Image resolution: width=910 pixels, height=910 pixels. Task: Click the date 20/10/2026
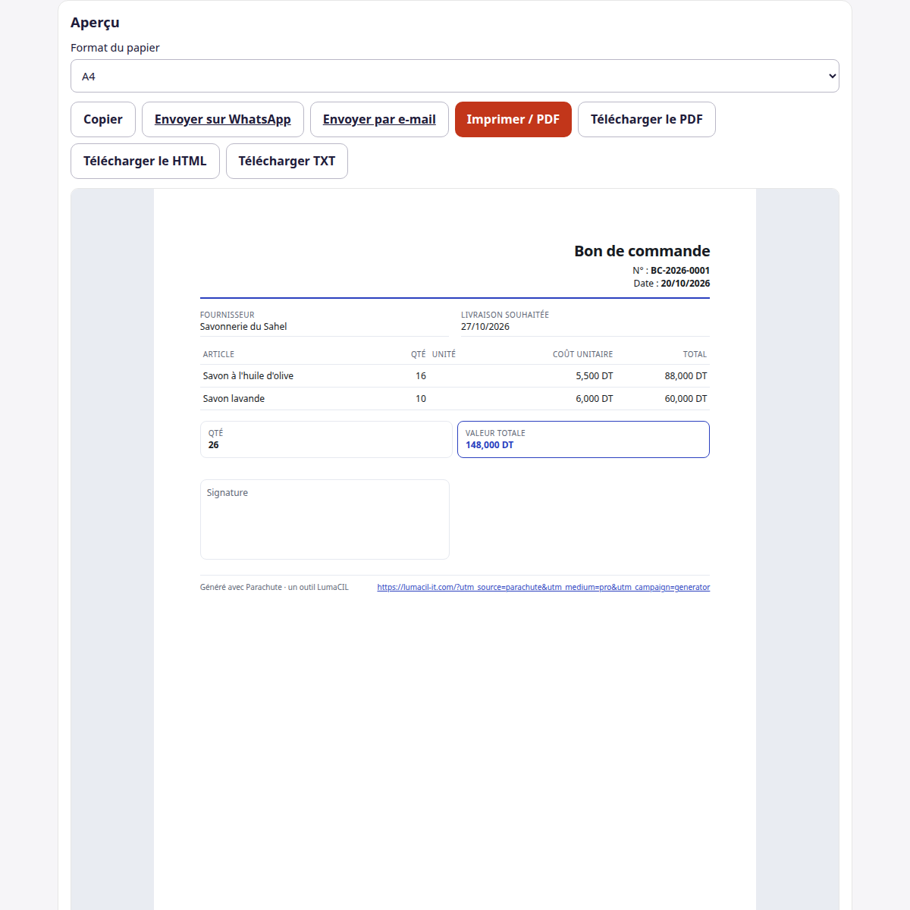point(686,284)
